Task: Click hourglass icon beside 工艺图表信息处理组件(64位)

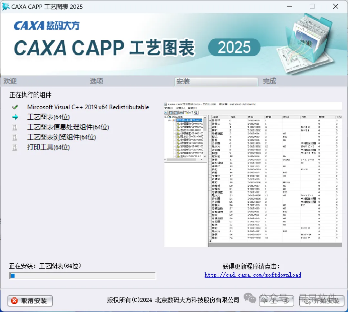Action: click(15, 127)
